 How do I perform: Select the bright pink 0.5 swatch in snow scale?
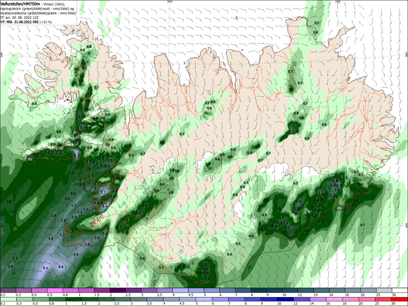[55, 290]
